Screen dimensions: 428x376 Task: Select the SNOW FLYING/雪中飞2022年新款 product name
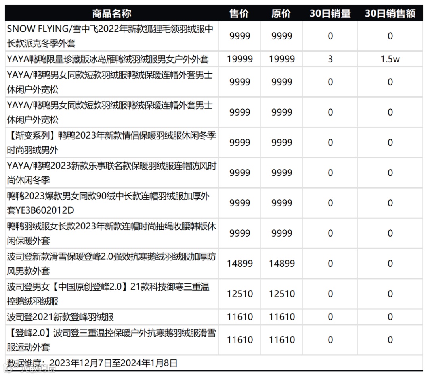pos(110,36)
